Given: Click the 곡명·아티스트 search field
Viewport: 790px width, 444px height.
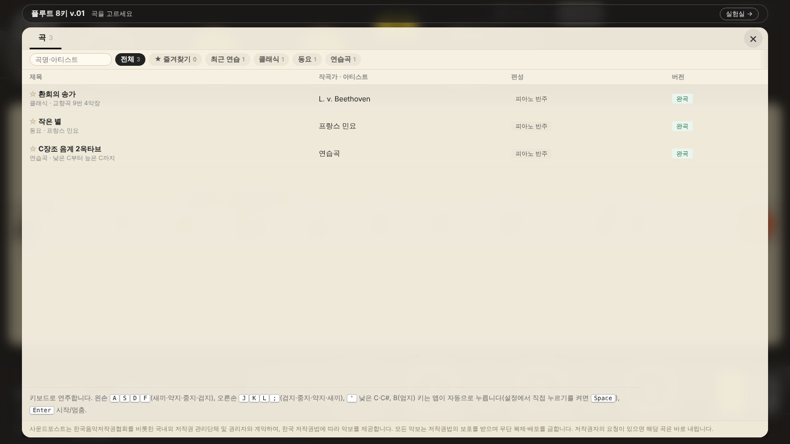Looking at the screenshot, I should coord(71,59).
